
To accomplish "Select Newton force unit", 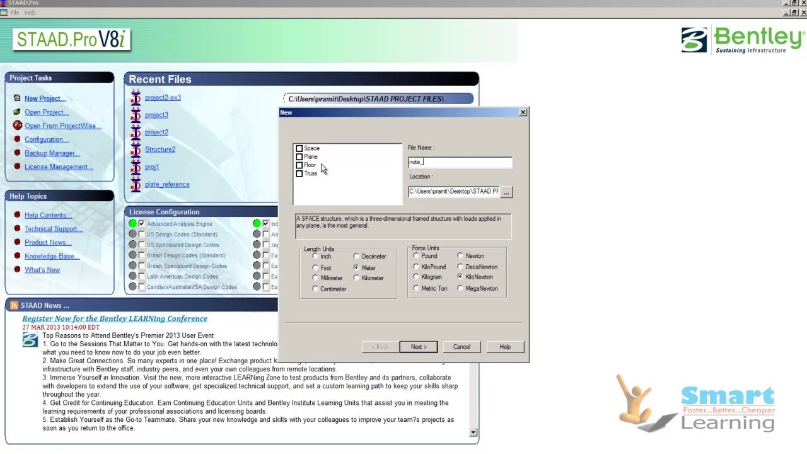I will point(460,255).
